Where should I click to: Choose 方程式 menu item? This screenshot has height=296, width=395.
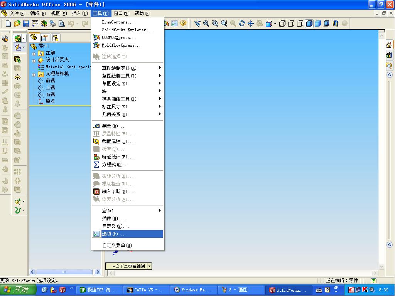pyautogui.click(x=128, y=165)
